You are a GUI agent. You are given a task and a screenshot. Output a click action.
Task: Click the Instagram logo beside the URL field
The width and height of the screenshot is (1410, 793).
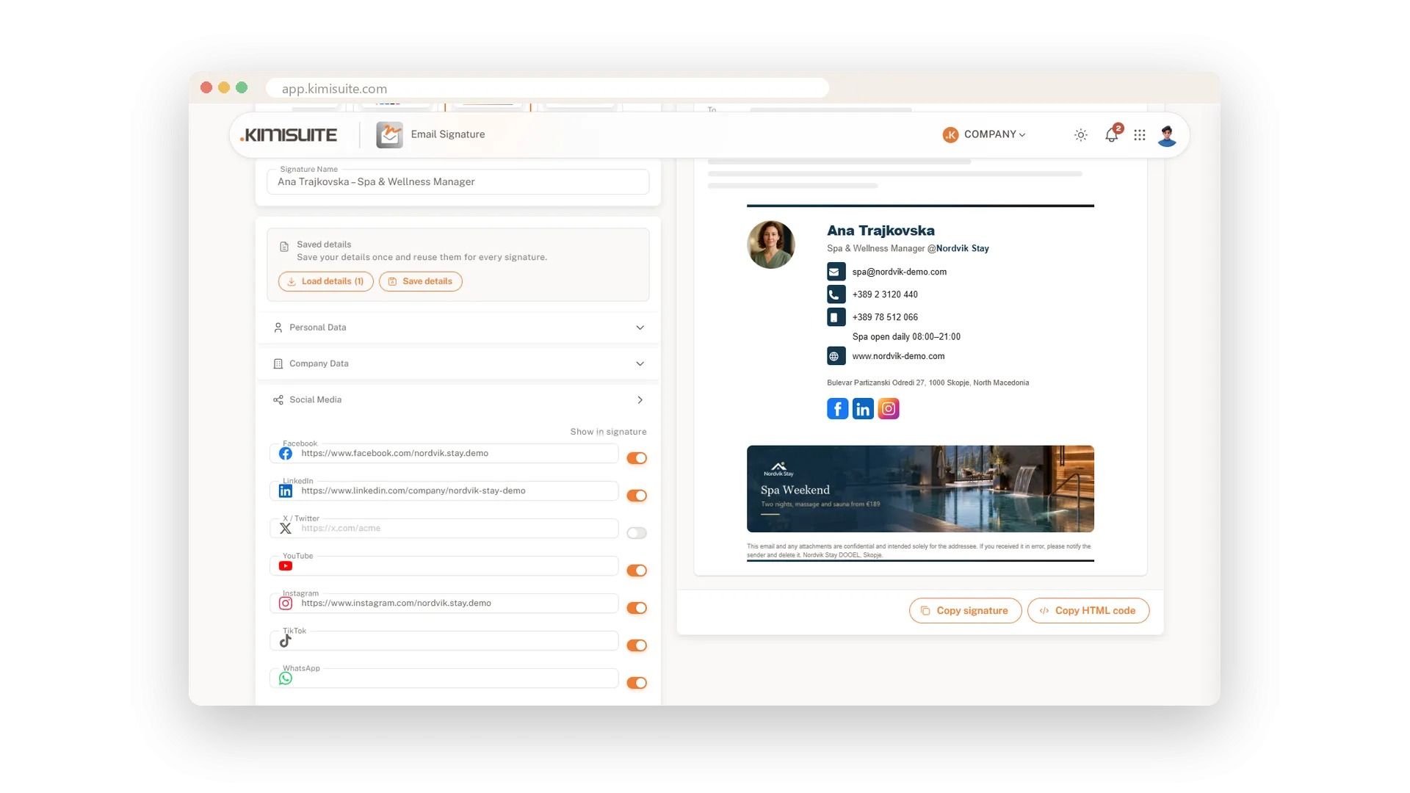(x=286, y=604)
